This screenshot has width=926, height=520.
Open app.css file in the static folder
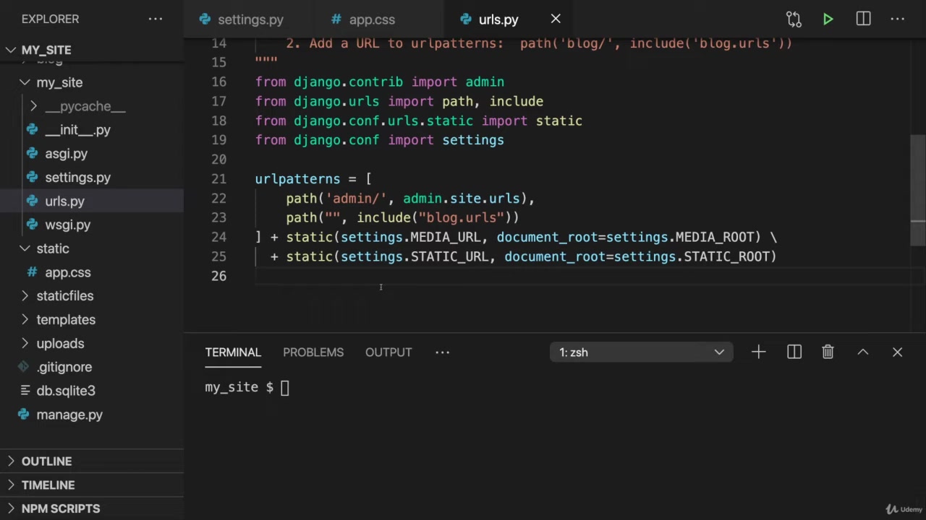tap(68, 272)
